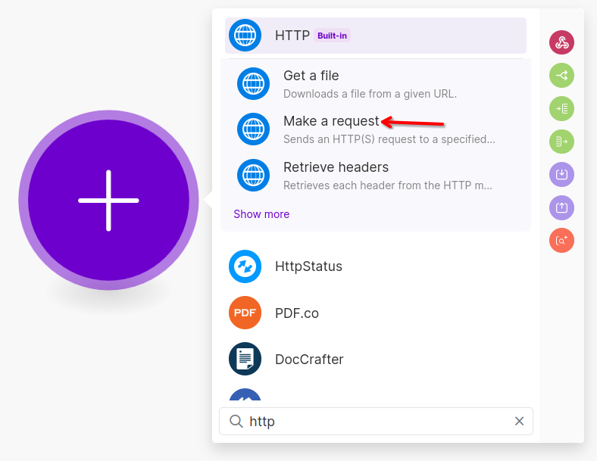The width and height of the screenshot is (597, 461).
Task: Click the big purple plus module button
Action: (108, 200)
